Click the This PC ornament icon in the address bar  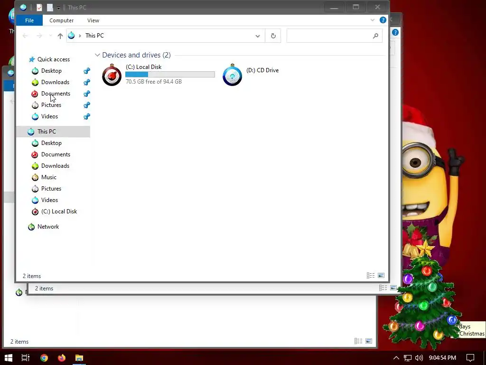(71, 35)
